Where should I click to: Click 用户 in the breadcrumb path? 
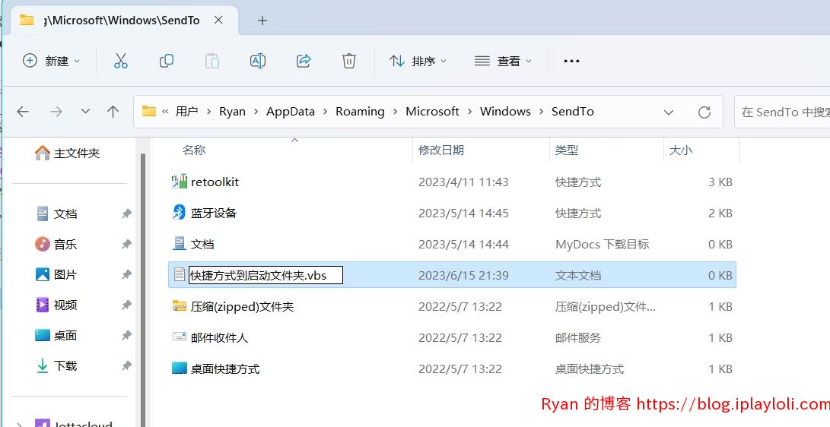pyautogui.click(x=186, y=112)
